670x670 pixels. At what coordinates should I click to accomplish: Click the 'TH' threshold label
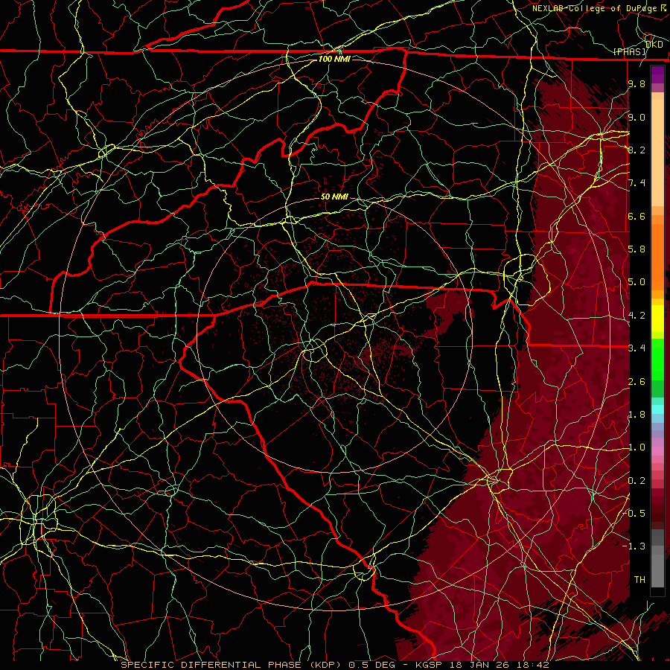[x=639, y=580]
